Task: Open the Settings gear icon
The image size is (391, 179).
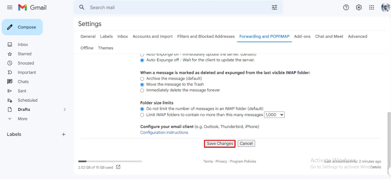Action: click(x=359, y=8)
